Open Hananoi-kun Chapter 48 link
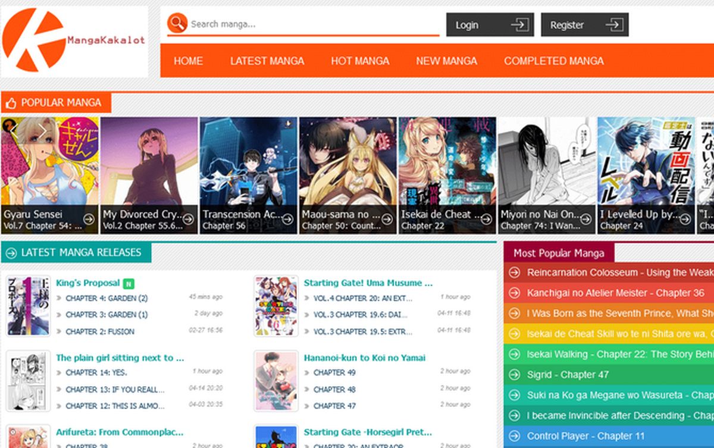Screen dimensions: 714x448 (334, 390)
